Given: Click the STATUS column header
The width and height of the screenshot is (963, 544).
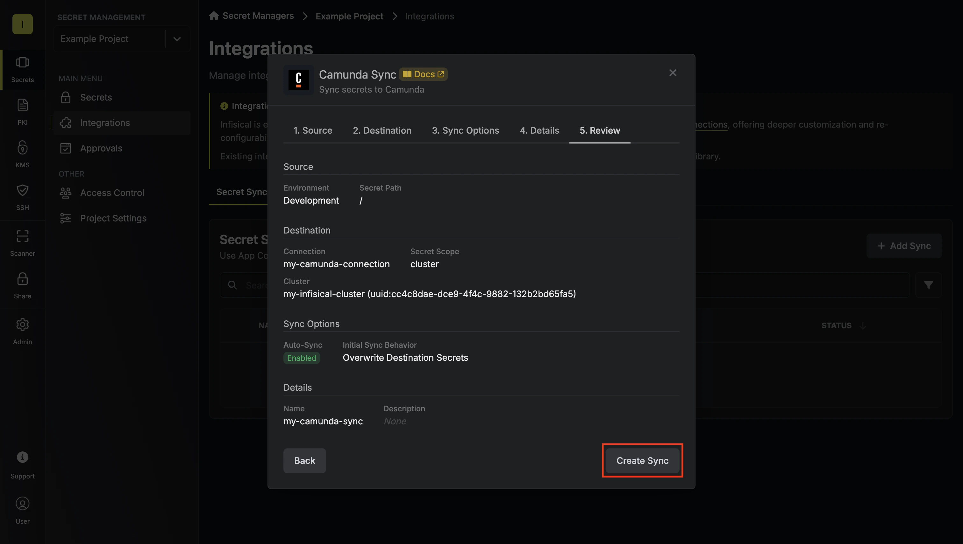Looking at the screenshot, I should (836, 325).
